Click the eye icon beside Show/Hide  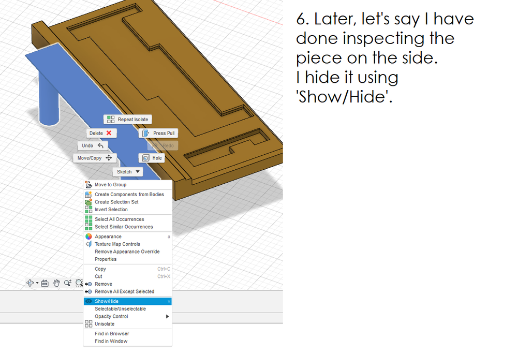[x=88, y=301]
